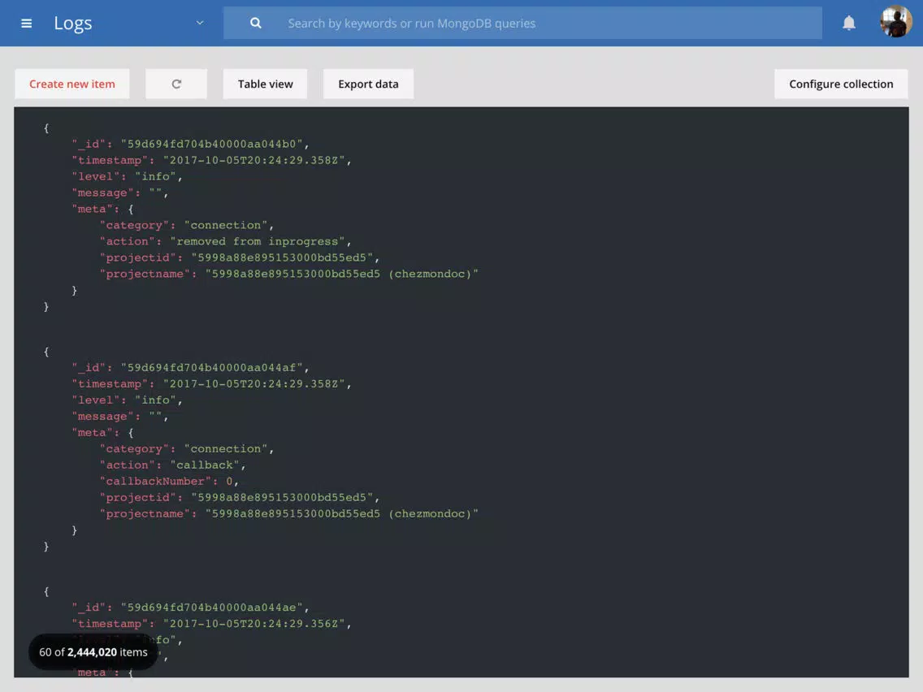The height and width of the screenshot is (692, 923).
Task: Click the Create new item button
Action: pos(71,84)
